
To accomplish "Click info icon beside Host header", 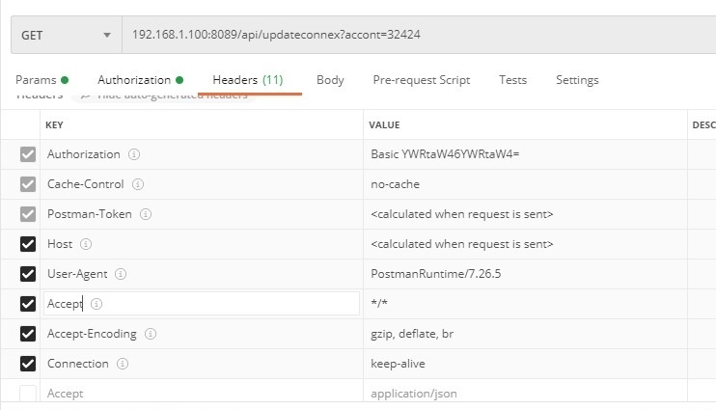I will click(x=86, y=244).
